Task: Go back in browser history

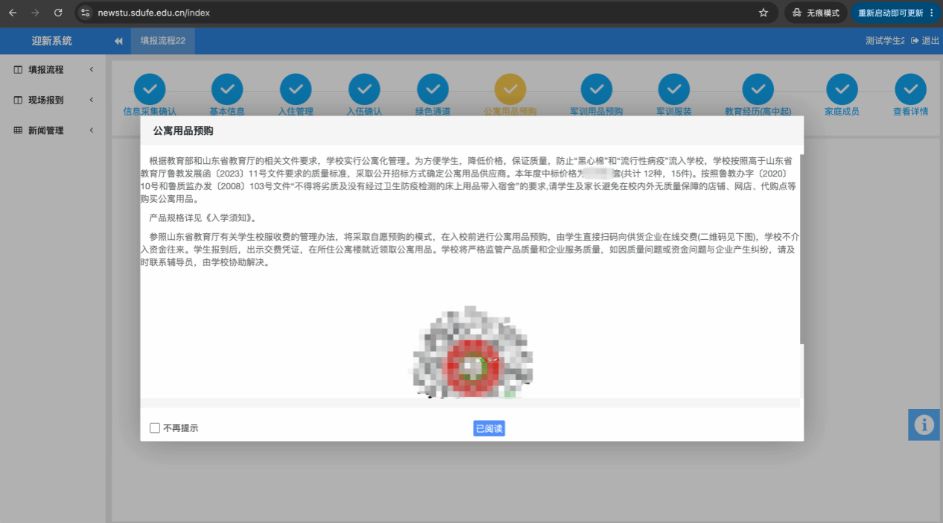Action: point(13,13)
